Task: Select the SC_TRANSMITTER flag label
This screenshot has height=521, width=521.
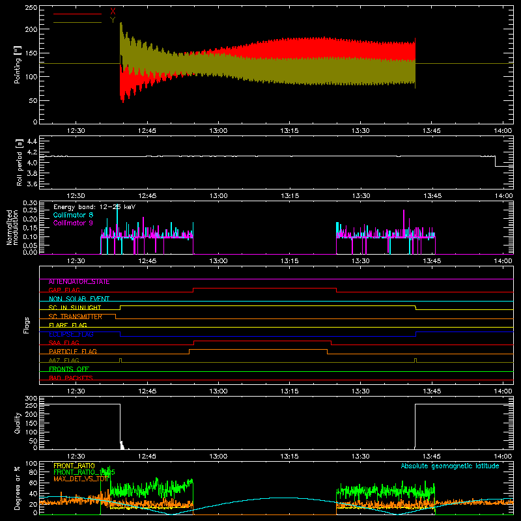Action: coord(76,317)
